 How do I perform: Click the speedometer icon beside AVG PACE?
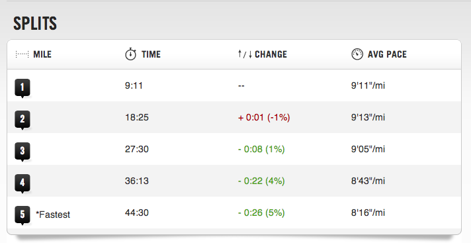point(357,54)
